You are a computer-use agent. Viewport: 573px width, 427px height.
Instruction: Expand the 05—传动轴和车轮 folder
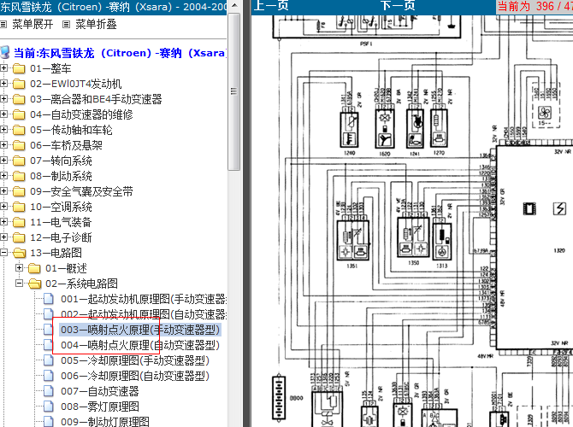click(3, 130)
